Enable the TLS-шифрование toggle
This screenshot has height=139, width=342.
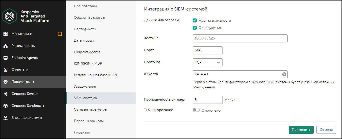pos(196,110)
